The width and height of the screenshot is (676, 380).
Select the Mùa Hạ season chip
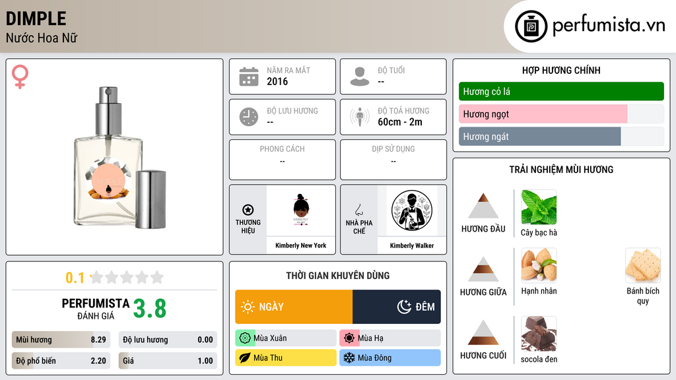(390, 338)
